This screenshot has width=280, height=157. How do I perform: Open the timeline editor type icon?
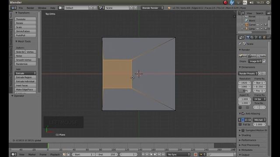(14, 154)
